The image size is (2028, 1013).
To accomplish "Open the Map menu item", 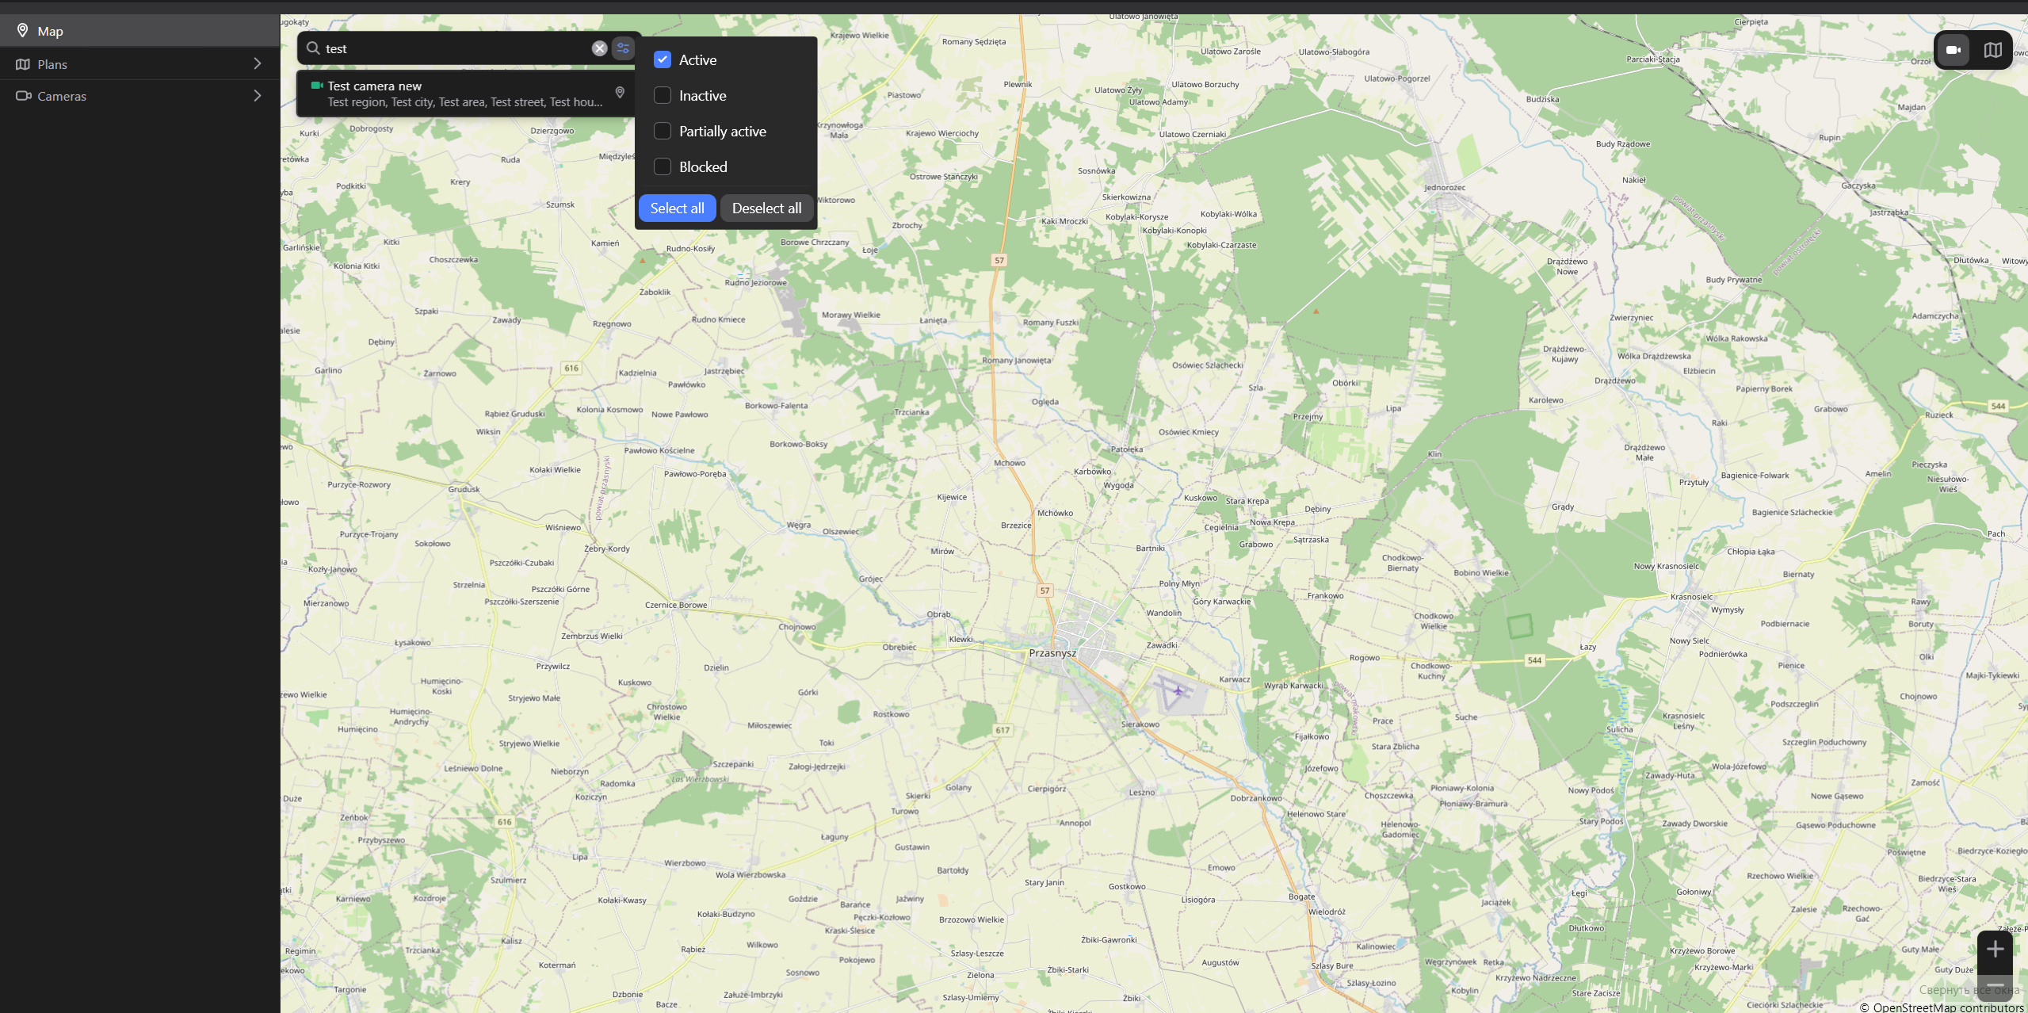I will (x=139, y=31).
